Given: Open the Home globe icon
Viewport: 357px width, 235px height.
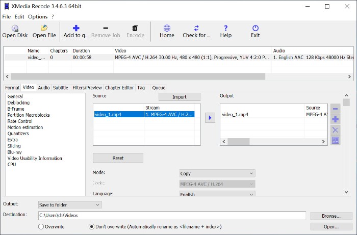Looking at the screenshot, I should point(167,28).
